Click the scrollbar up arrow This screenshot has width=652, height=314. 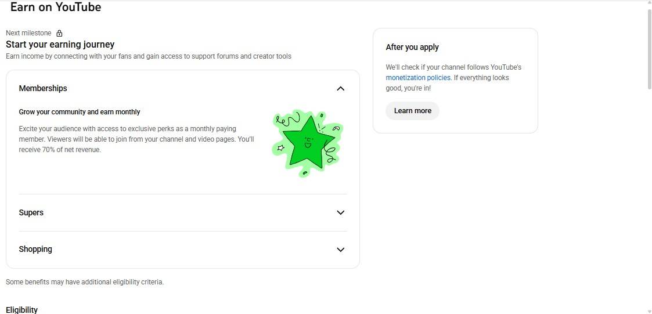[649, 3]
